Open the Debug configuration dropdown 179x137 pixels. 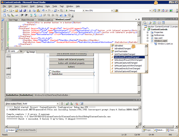pos(84,11)
